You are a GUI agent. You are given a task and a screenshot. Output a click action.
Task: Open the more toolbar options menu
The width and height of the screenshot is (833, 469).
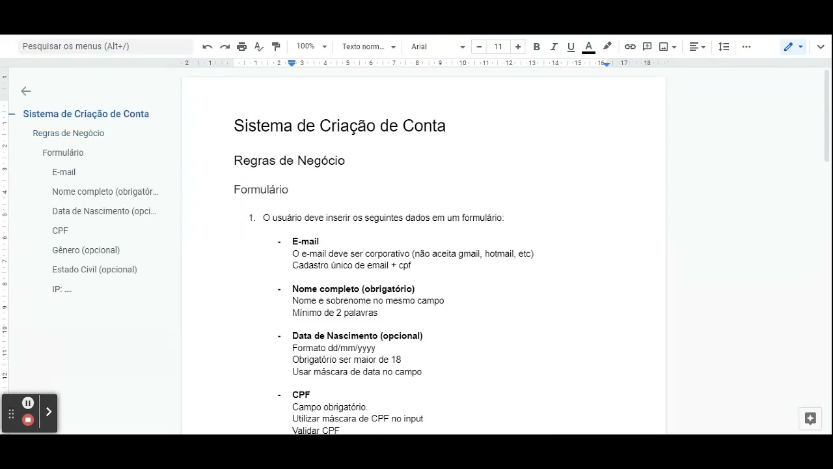746,46
